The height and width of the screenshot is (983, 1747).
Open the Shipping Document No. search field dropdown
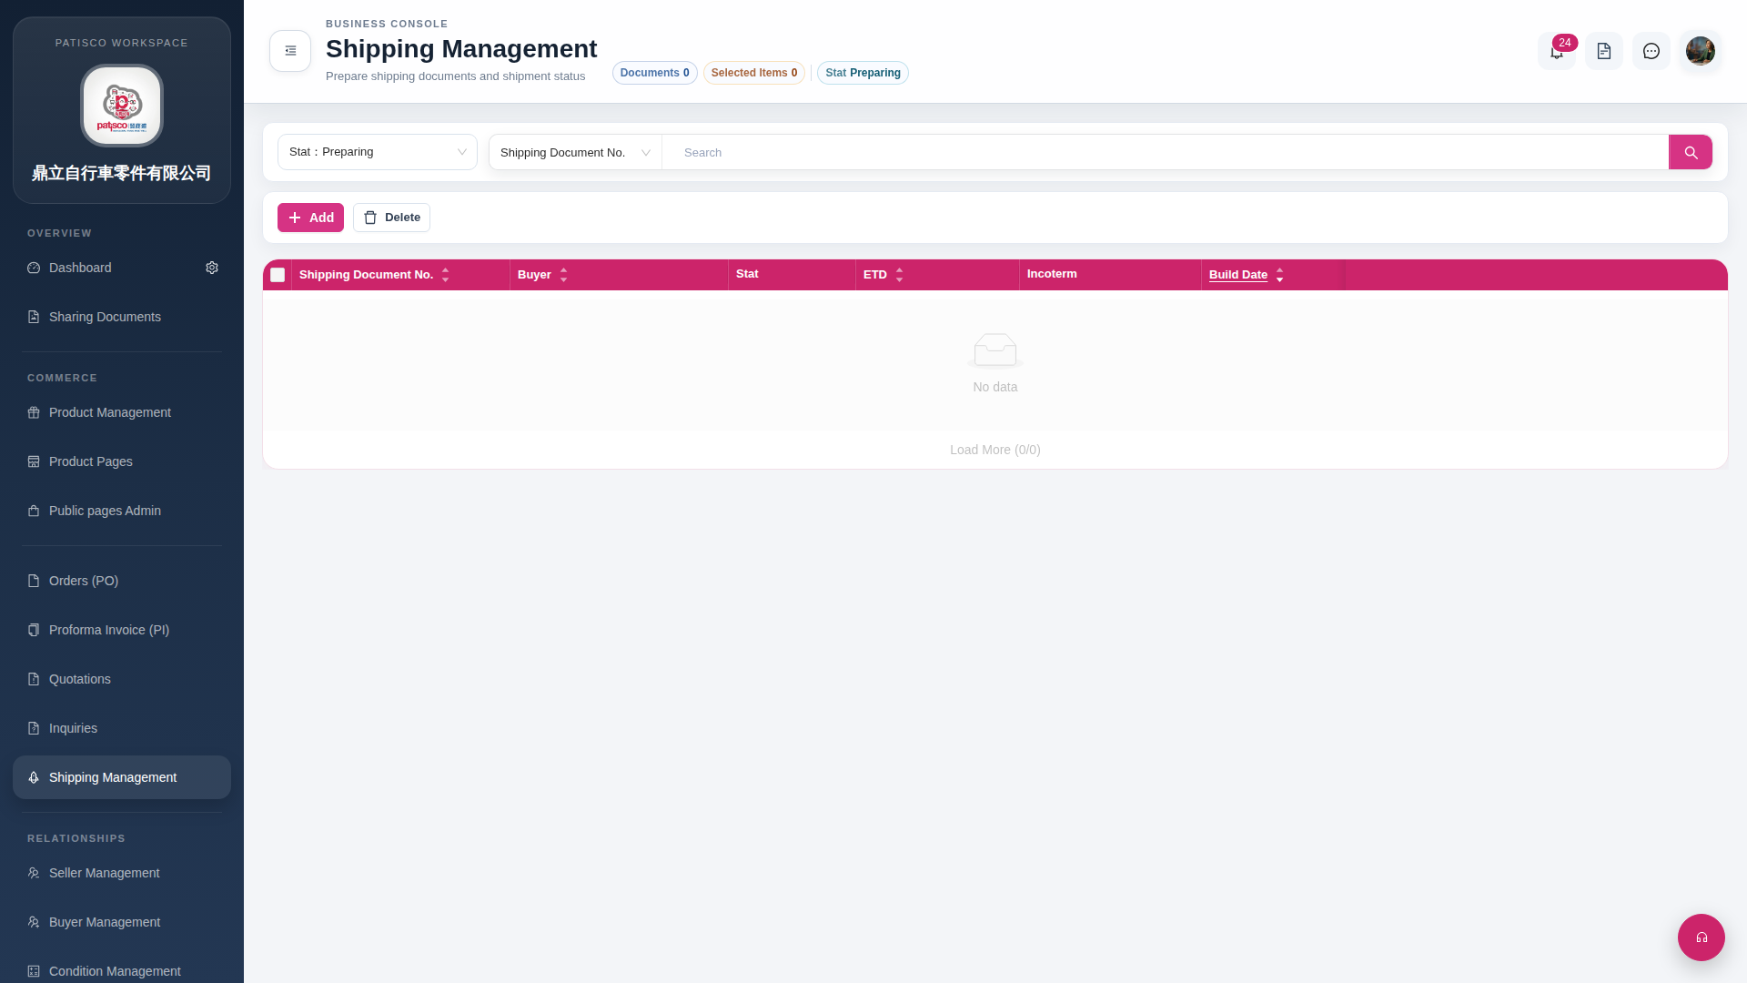click(575, 152)
